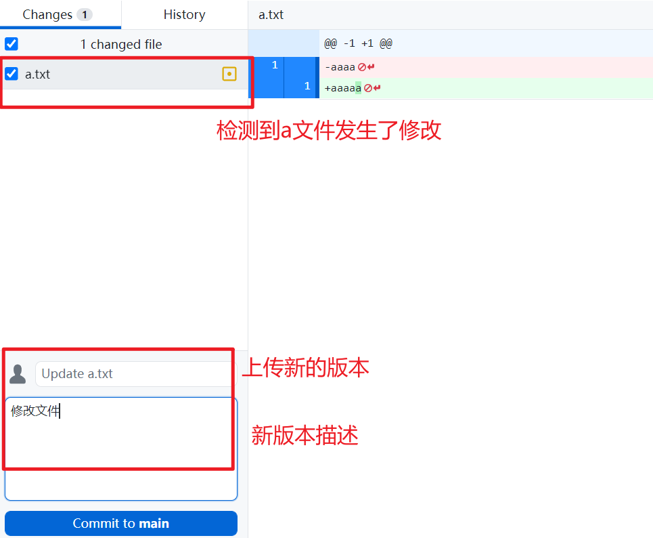This screenshot has width=653, height=538.
Task: Uncheck the a.txt file checkbox
Action: click(x=12, y=74)
